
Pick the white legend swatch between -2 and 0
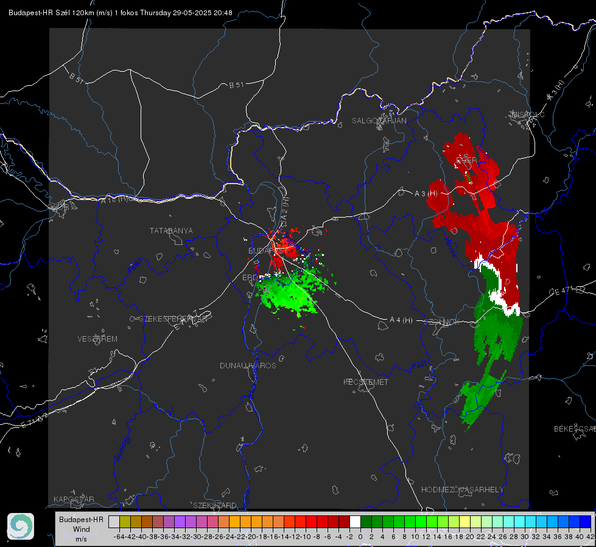click(355, 521)
